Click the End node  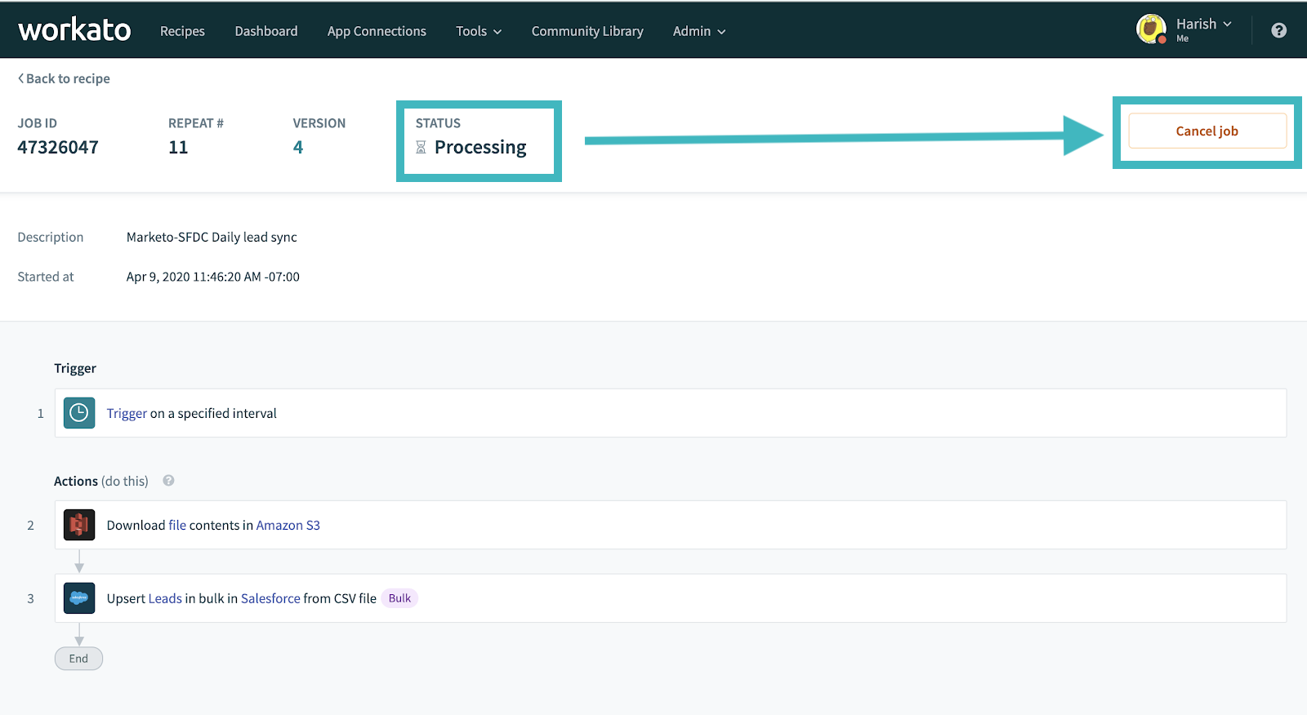78,659
